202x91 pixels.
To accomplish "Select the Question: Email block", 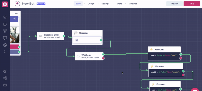I will pyautogui.click(x=50, y=36).
